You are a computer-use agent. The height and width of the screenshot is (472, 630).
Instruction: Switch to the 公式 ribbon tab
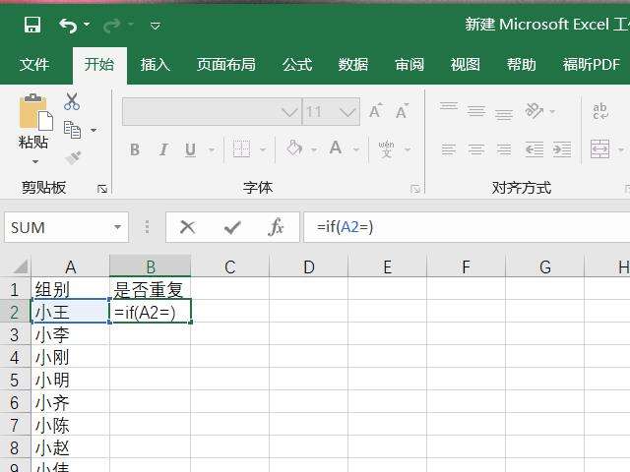[297, 65]
